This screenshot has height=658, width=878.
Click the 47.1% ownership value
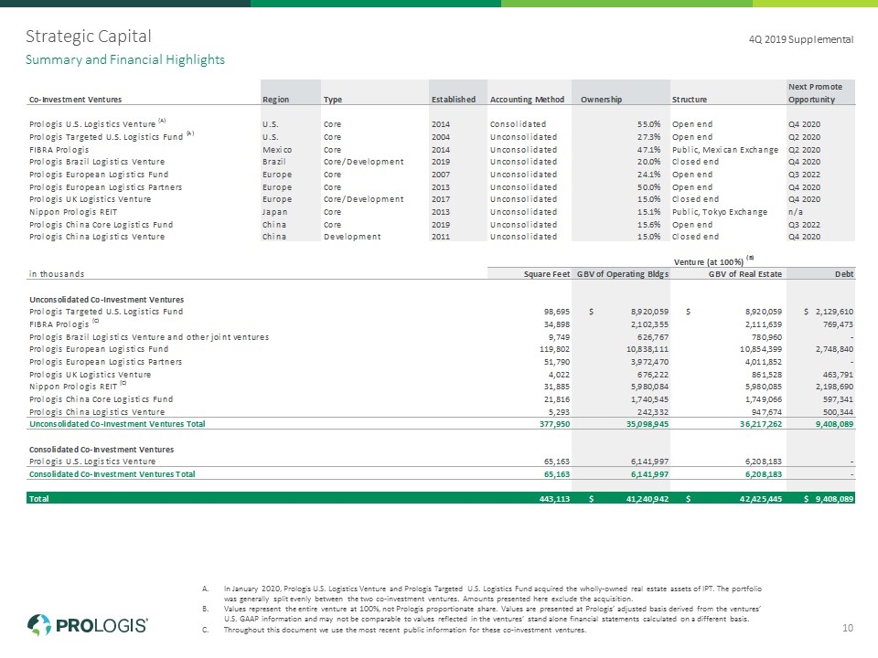click(649, 150)
